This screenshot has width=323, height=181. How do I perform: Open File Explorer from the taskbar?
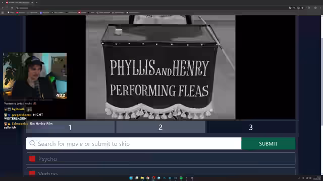[142, 178]
